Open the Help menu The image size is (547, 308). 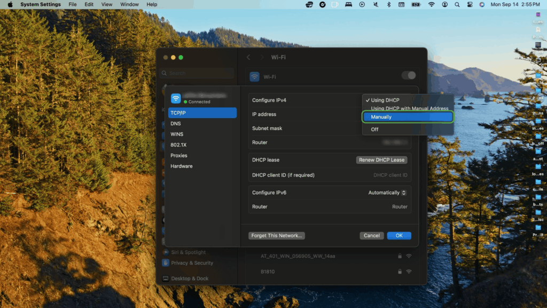coord(152,4)
